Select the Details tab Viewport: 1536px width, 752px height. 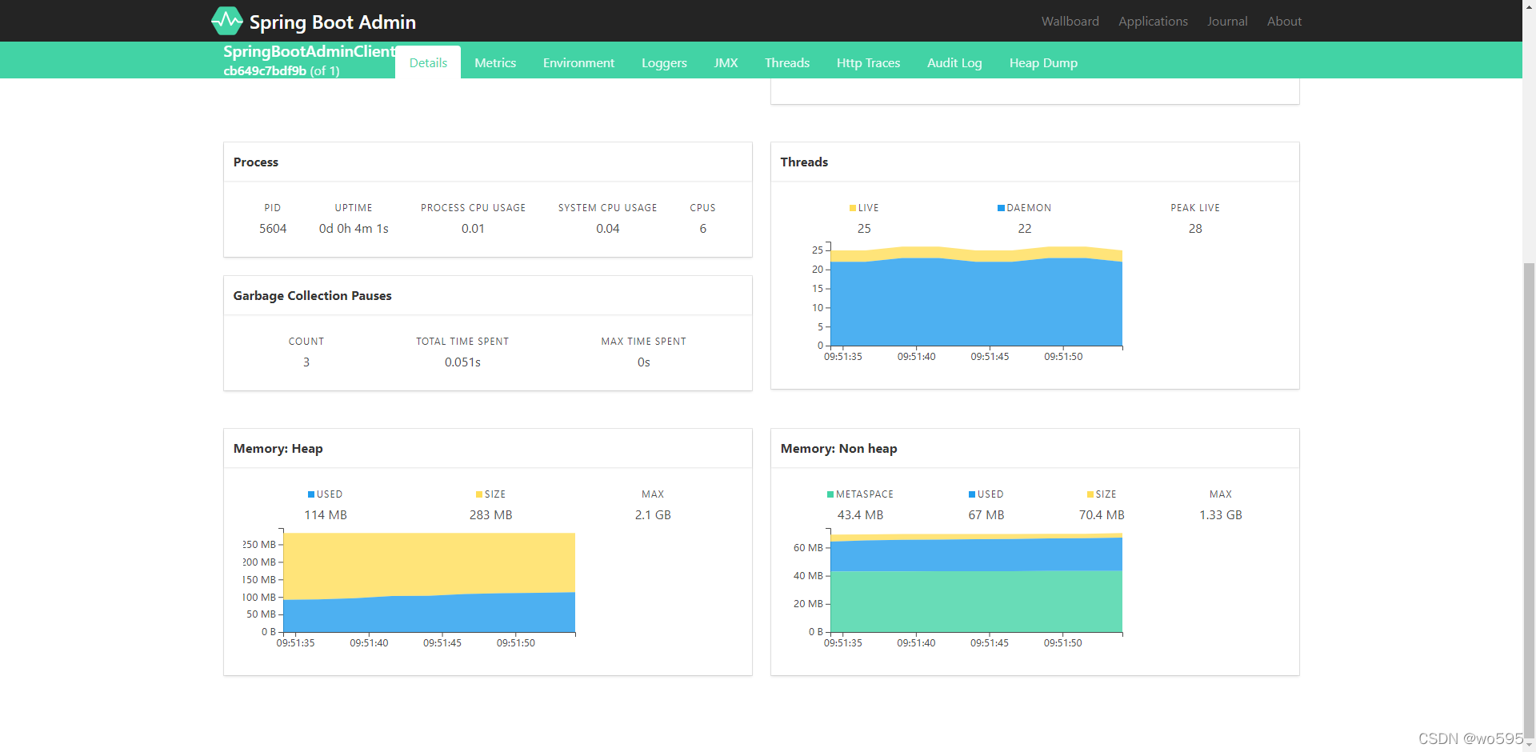point(428,62)
